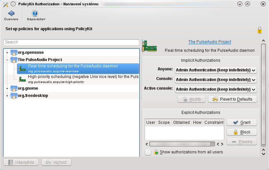Open The PulseAudio Project link
This screenshot has height=170, width=269.
[x=210, y=42]
